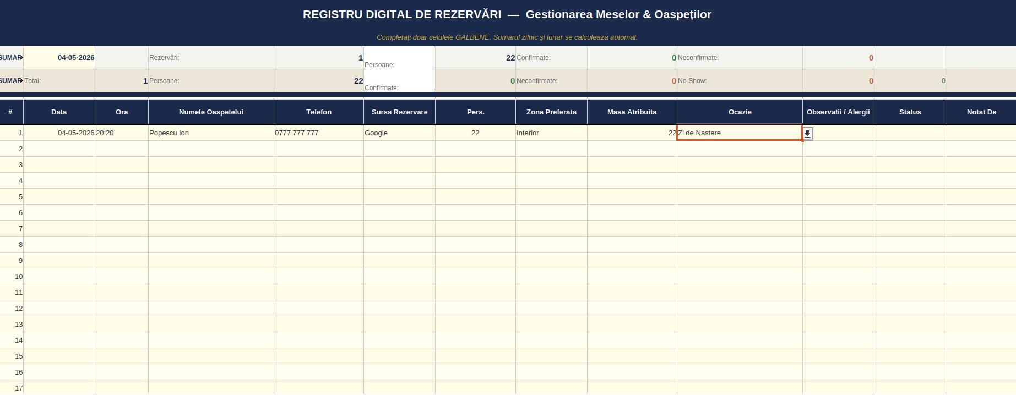The width and height of the screenshot is (1016, 395).
Task: Click the Telefon column header
Action: click(319, 112)
